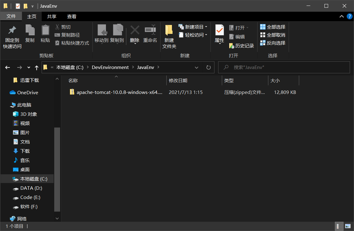Go up one folder level arrow
The height and width of the screenshot is (231, 354).
click(37, 67)
